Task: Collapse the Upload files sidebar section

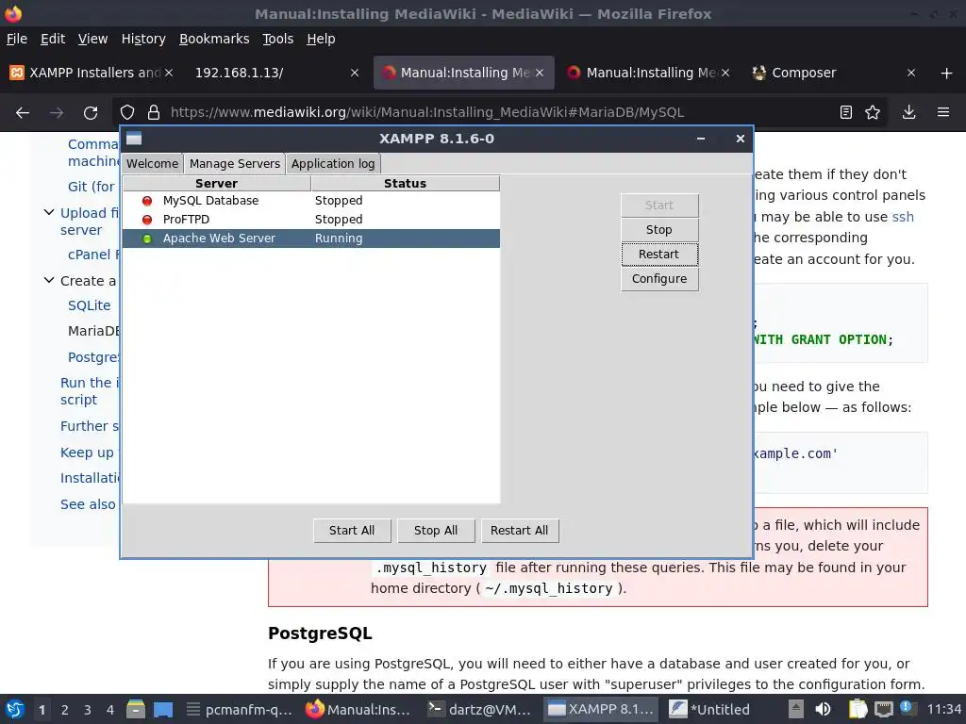Action: [49, 212]
